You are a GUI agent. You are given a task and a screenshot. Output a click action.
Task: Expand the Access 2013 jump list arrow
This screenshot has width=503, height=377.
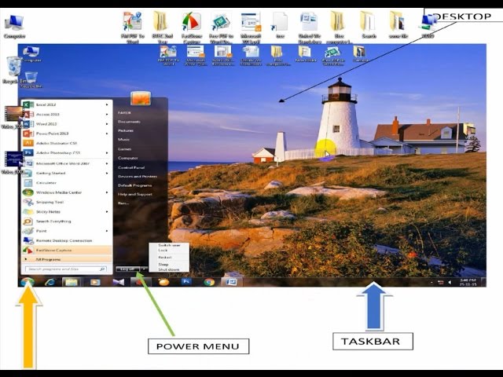coord(107,115)
